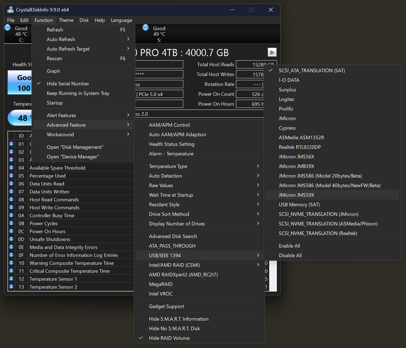
Task: Expand the Auto Detection submenu
Action: point(199,176)
